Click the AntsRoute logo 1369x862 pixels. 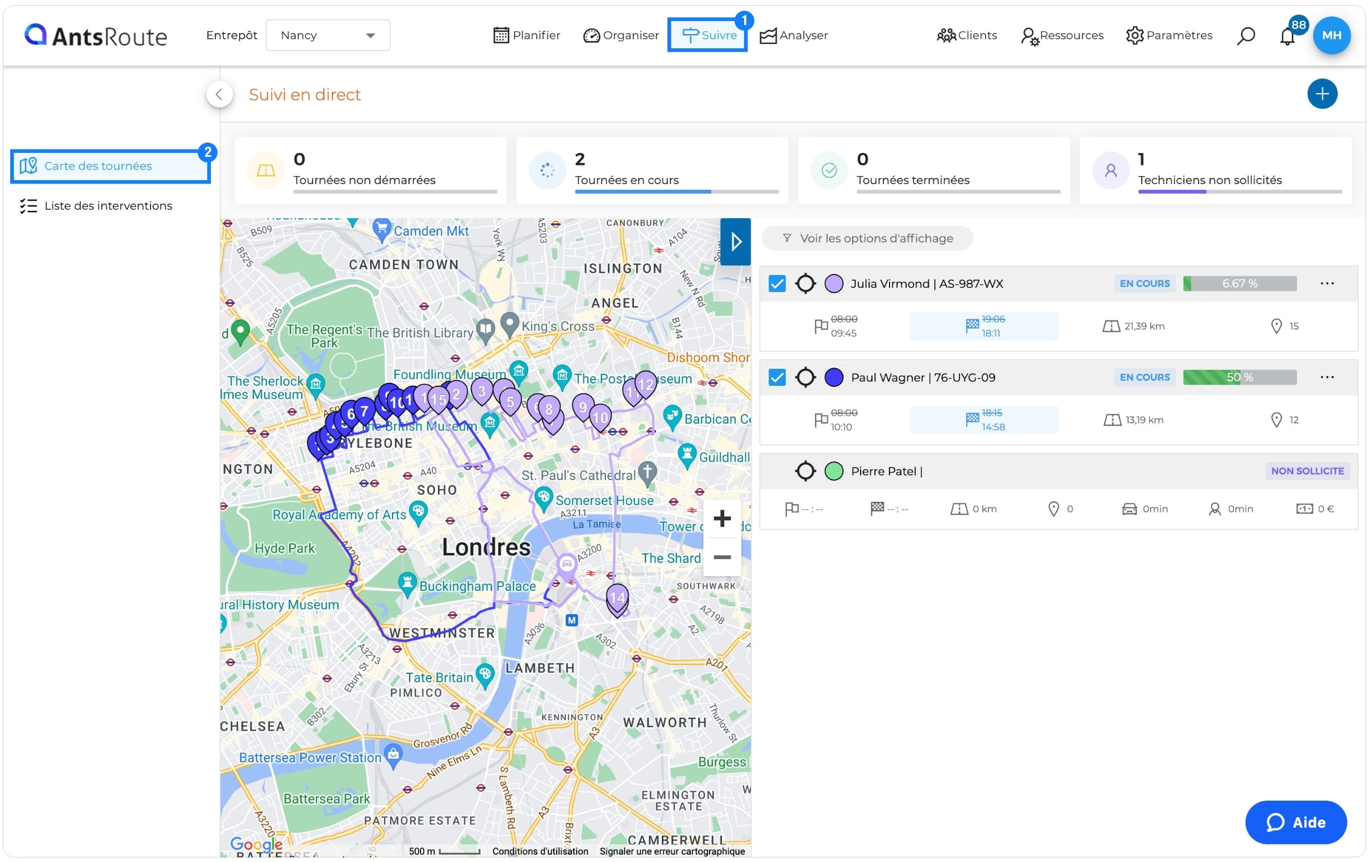(x=95, y=35)
